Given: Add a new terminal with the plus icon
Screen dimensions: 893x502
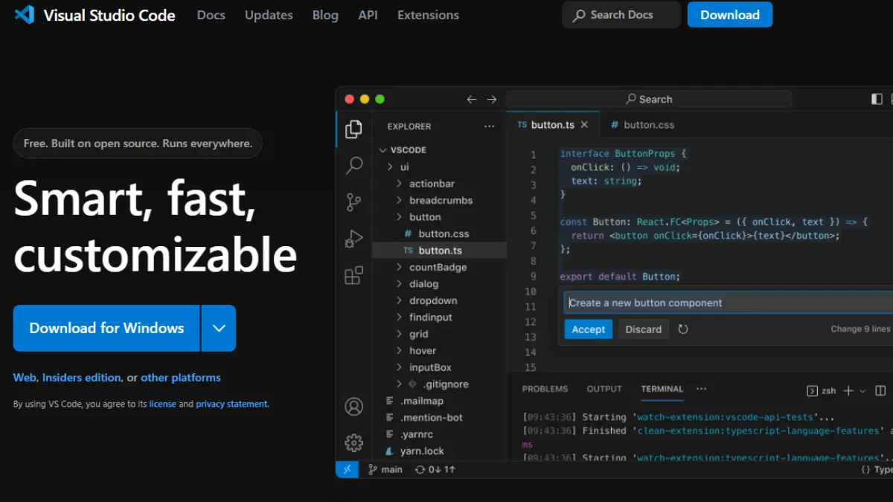Looking at the screenshot, I should (848, 390).
